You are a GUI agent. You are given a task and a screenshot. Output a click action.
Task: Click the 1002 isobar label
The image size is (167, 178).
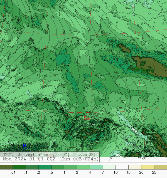(x=31, y=19)
